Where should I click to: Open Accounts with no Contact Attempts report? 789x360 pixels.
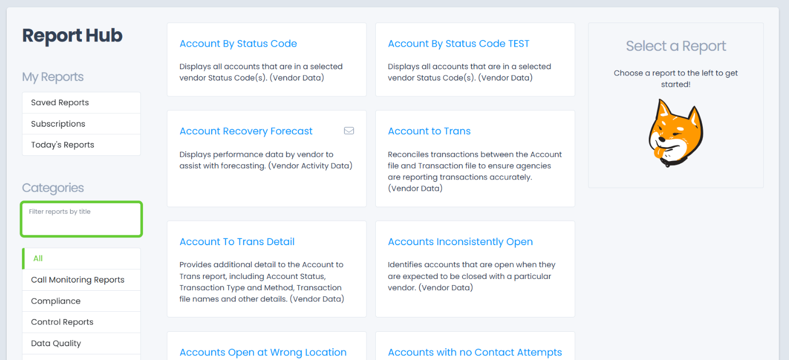point(474,352)
